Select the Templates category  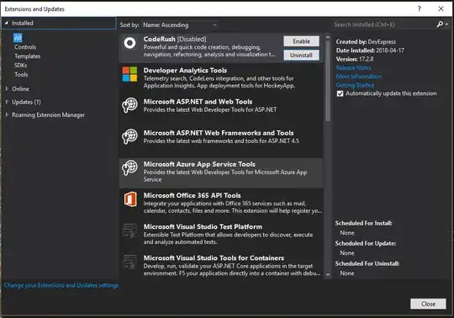click(x=28, y=56)
